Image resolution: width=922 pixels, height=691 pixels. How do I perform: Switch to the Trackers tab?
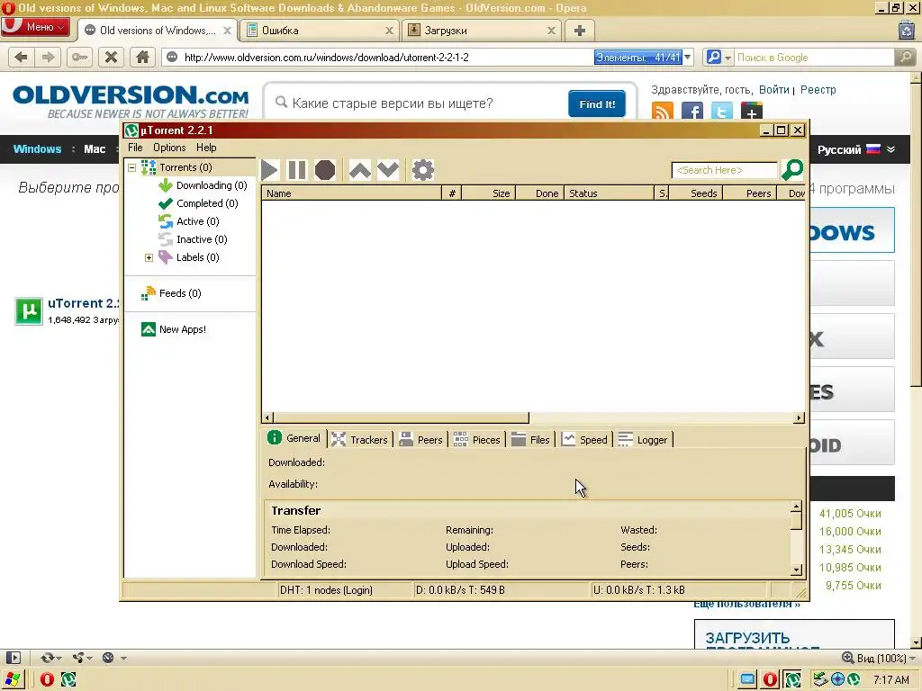point(360,439)
